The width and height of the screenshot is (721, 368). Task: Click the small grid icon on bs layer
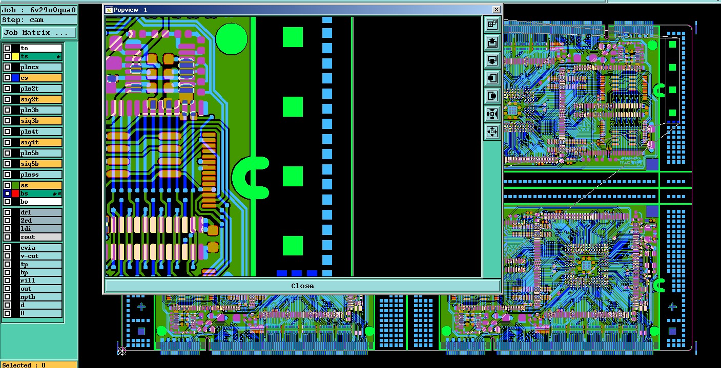tap(59, 193)
